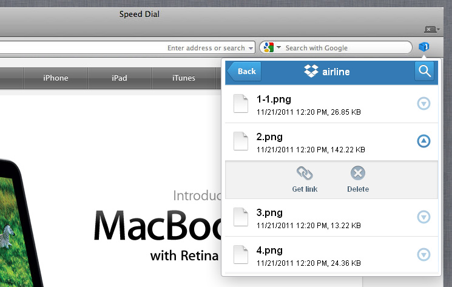Viewport: 452px width, 287px height.
Task: Select the 1-1.png file name
Action: click(274, 99)
